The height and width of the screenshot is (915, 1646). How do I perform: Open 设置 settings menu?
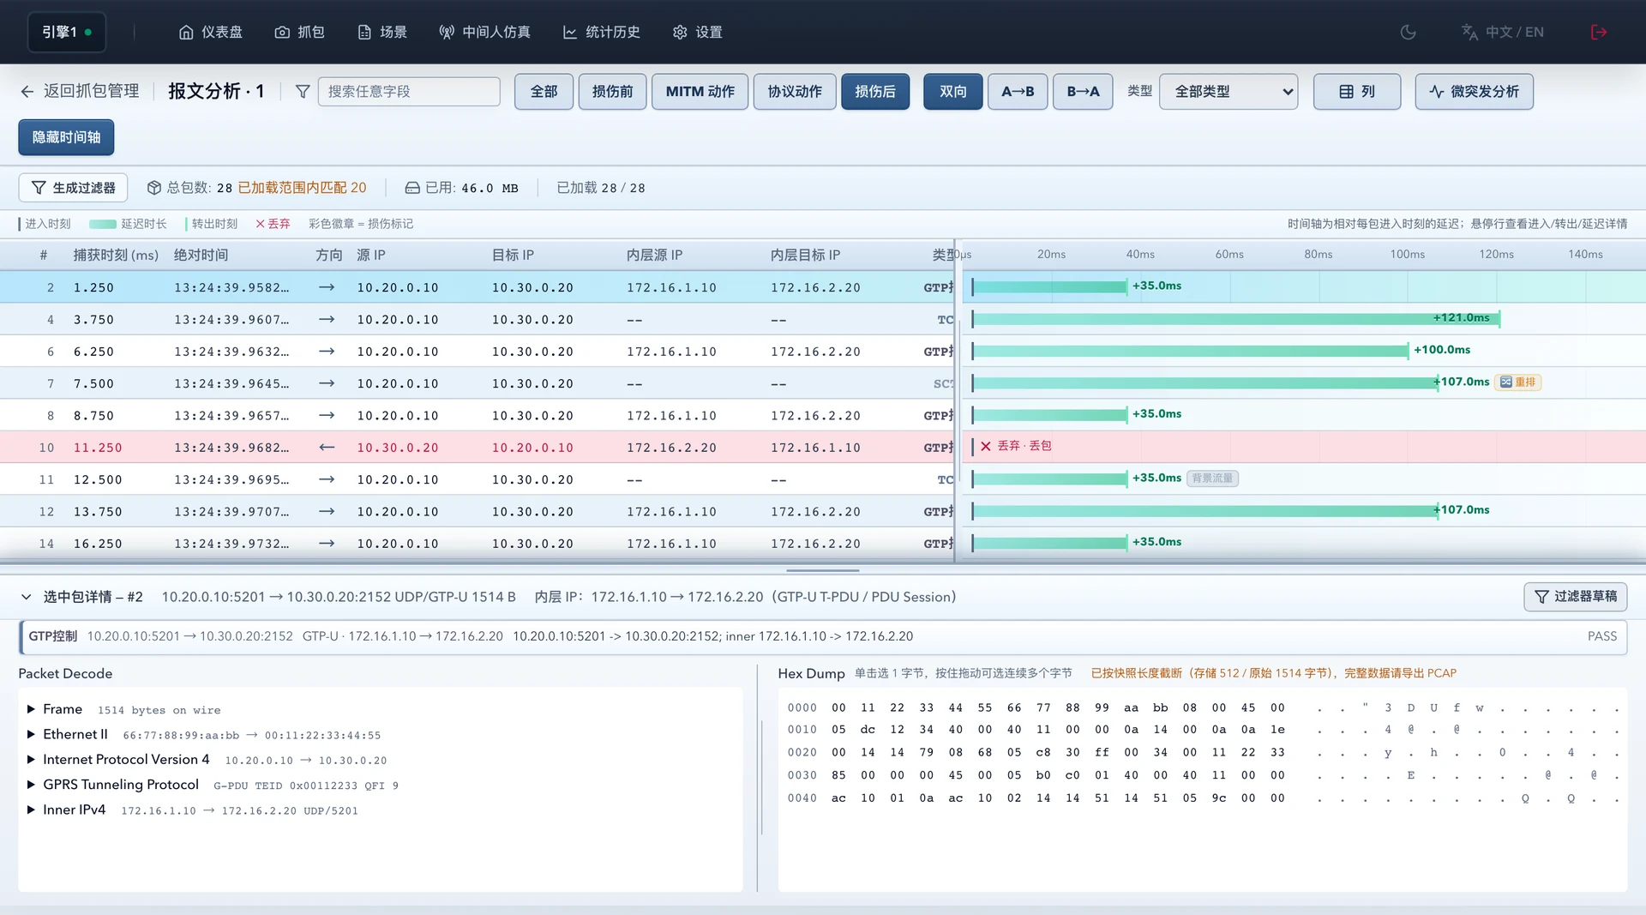click(x=697, y=32)
